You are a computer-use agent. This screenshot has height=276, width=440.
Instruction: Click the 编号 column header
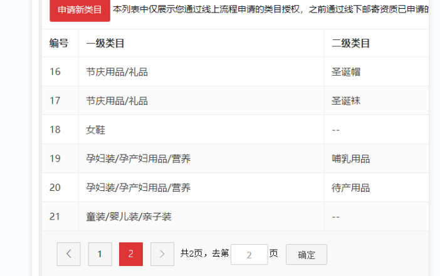click(x=59, y=43)
